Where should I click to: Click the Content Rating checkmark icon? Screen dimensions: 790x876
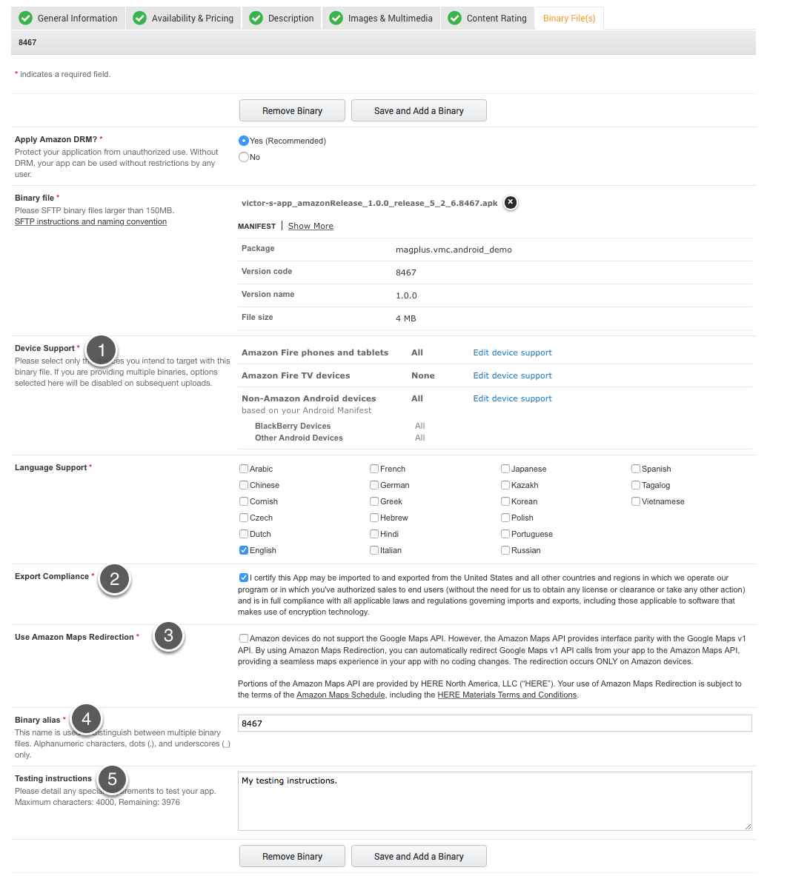click(454, 18)
